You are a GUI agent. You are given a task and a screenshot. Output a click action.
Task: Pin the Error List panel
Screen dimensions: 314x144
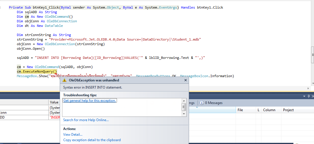[x=308, y=97]
